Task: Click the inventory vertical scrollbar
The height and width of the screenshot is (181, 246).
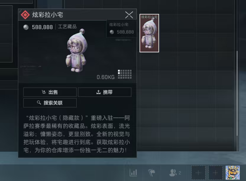Action: pyautogui.click(x=237, y=93)
